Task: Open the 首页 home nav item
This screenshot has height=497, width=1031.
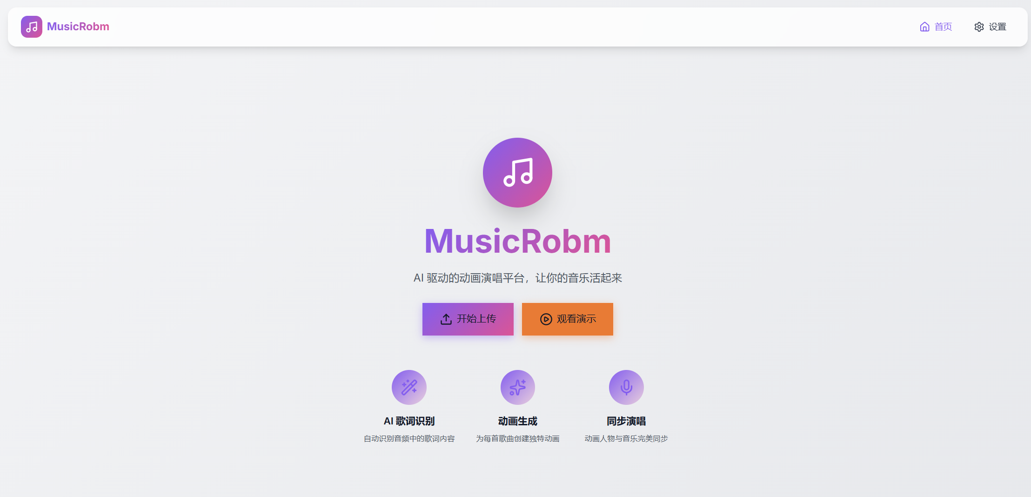Action: click(936, 27)
